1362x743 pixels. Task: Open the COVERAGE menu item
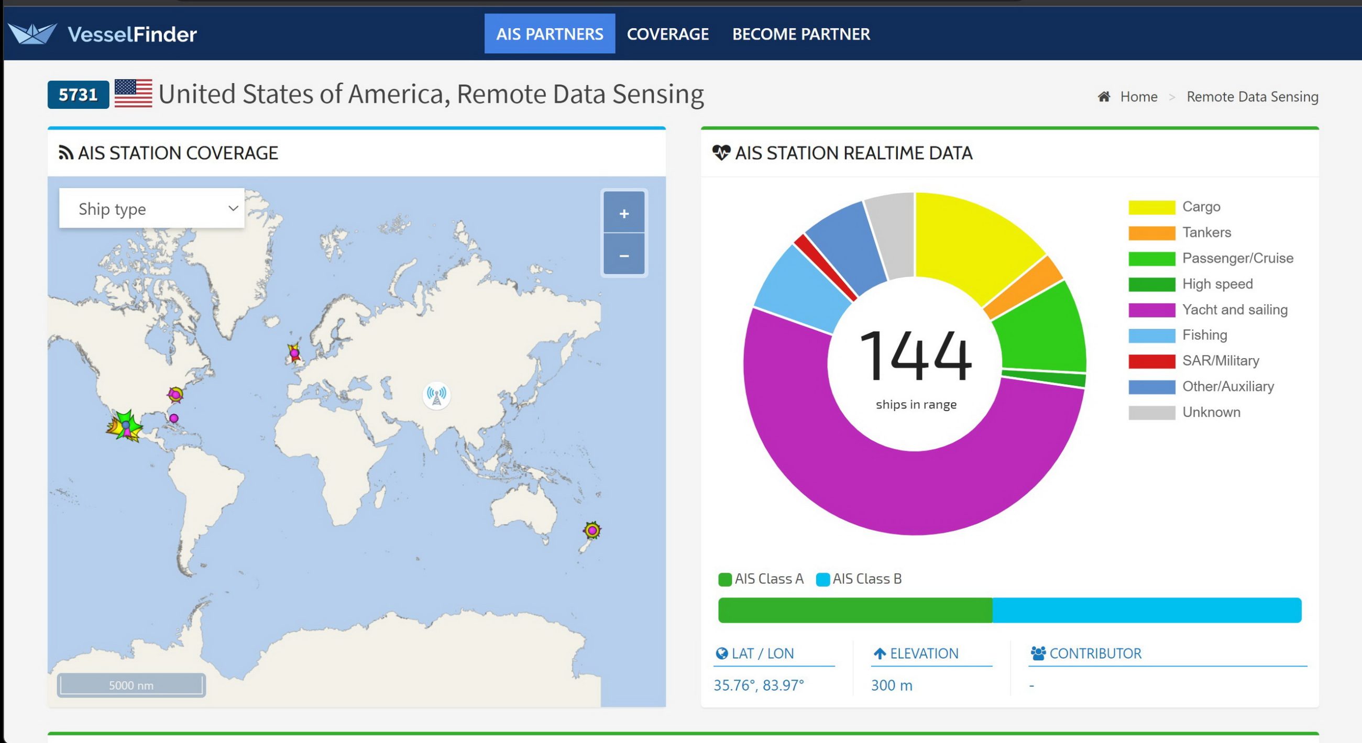pos(668,34)
